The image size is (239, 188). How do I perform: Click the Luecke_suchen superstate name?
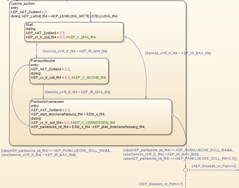pos(23,4)
